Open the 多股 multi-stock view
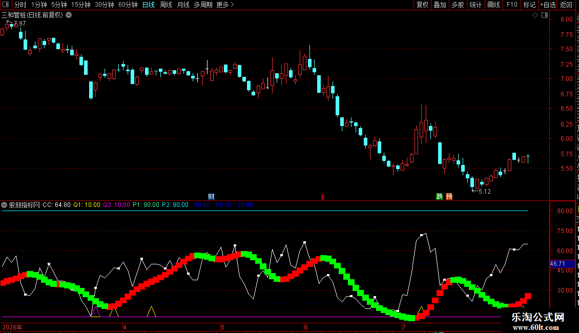 point(458,5)
